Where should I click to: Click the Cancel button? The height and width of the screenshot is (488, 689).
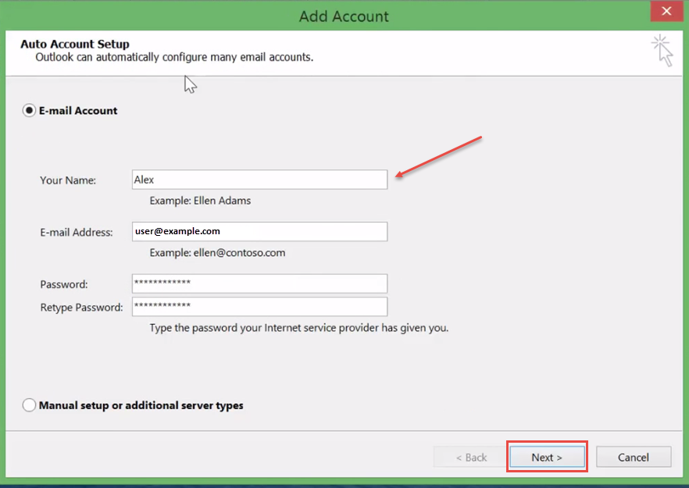[634, 457]
